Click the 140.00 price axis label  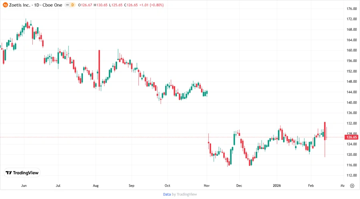pos(352,102)
